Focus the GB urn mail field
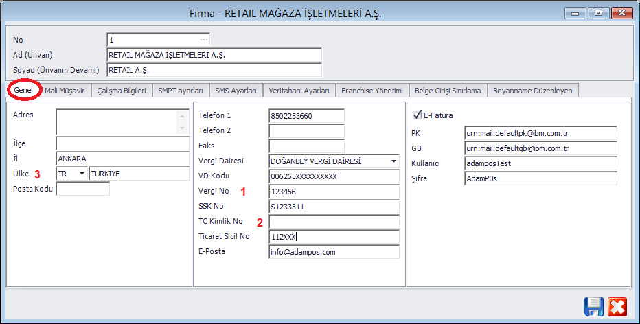Viewport: 640px width, 324px height. point(541,148)
